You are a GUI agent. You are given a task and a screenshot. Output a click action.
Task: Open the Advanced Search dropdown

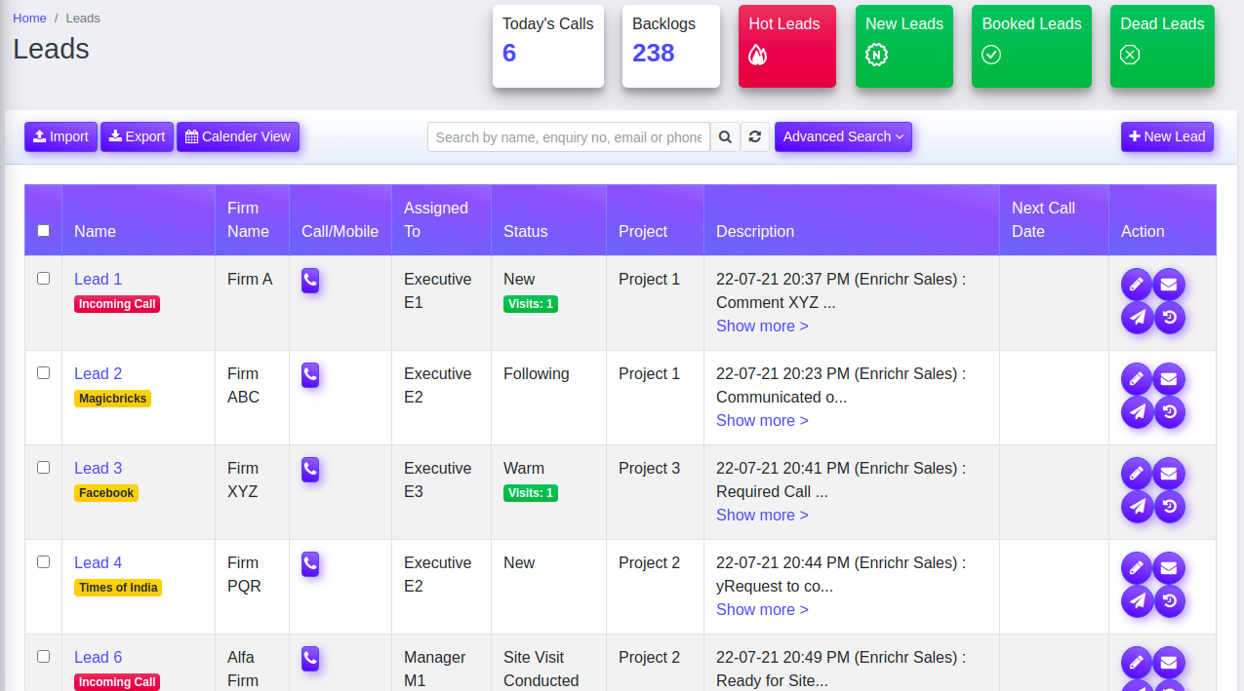click(x=843, y=137)
